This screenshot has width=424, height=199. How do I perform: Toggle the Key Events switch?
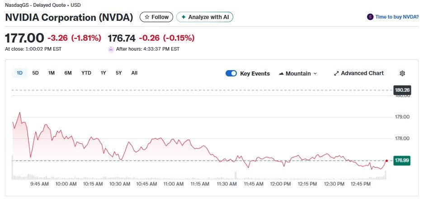(231, 73)
